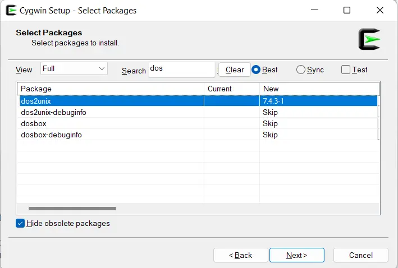Screen dimensions: 398x268
Task: Maximize the Cygwin Setup window
Action: click(x=347, y=10)
